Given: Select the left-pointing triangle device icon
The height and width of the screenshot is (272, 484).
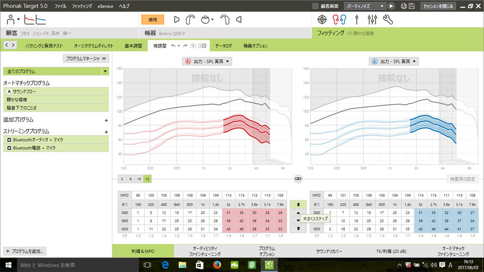Looking at the screenshot, I should 239,20.
